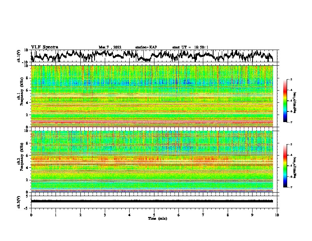The height and width of the screenshot is (241, 312).
Task: Click tick label "8" on the time axis
Action: coord(228,215)
